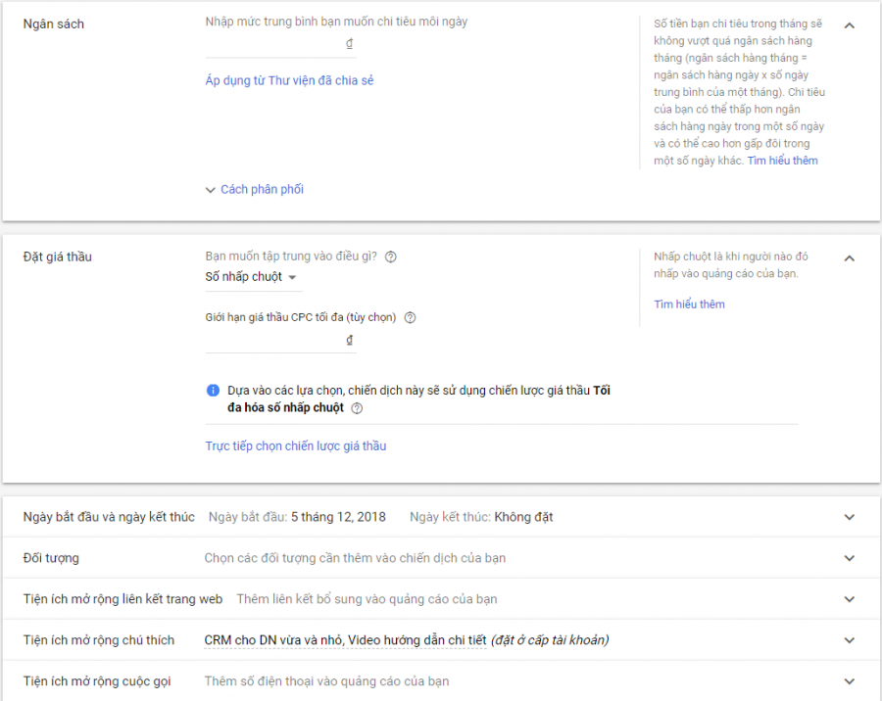This screenshot has height=701, width=882.
Task: Click help icon next to CPC tối đa limit
Action: click(410, 317)
